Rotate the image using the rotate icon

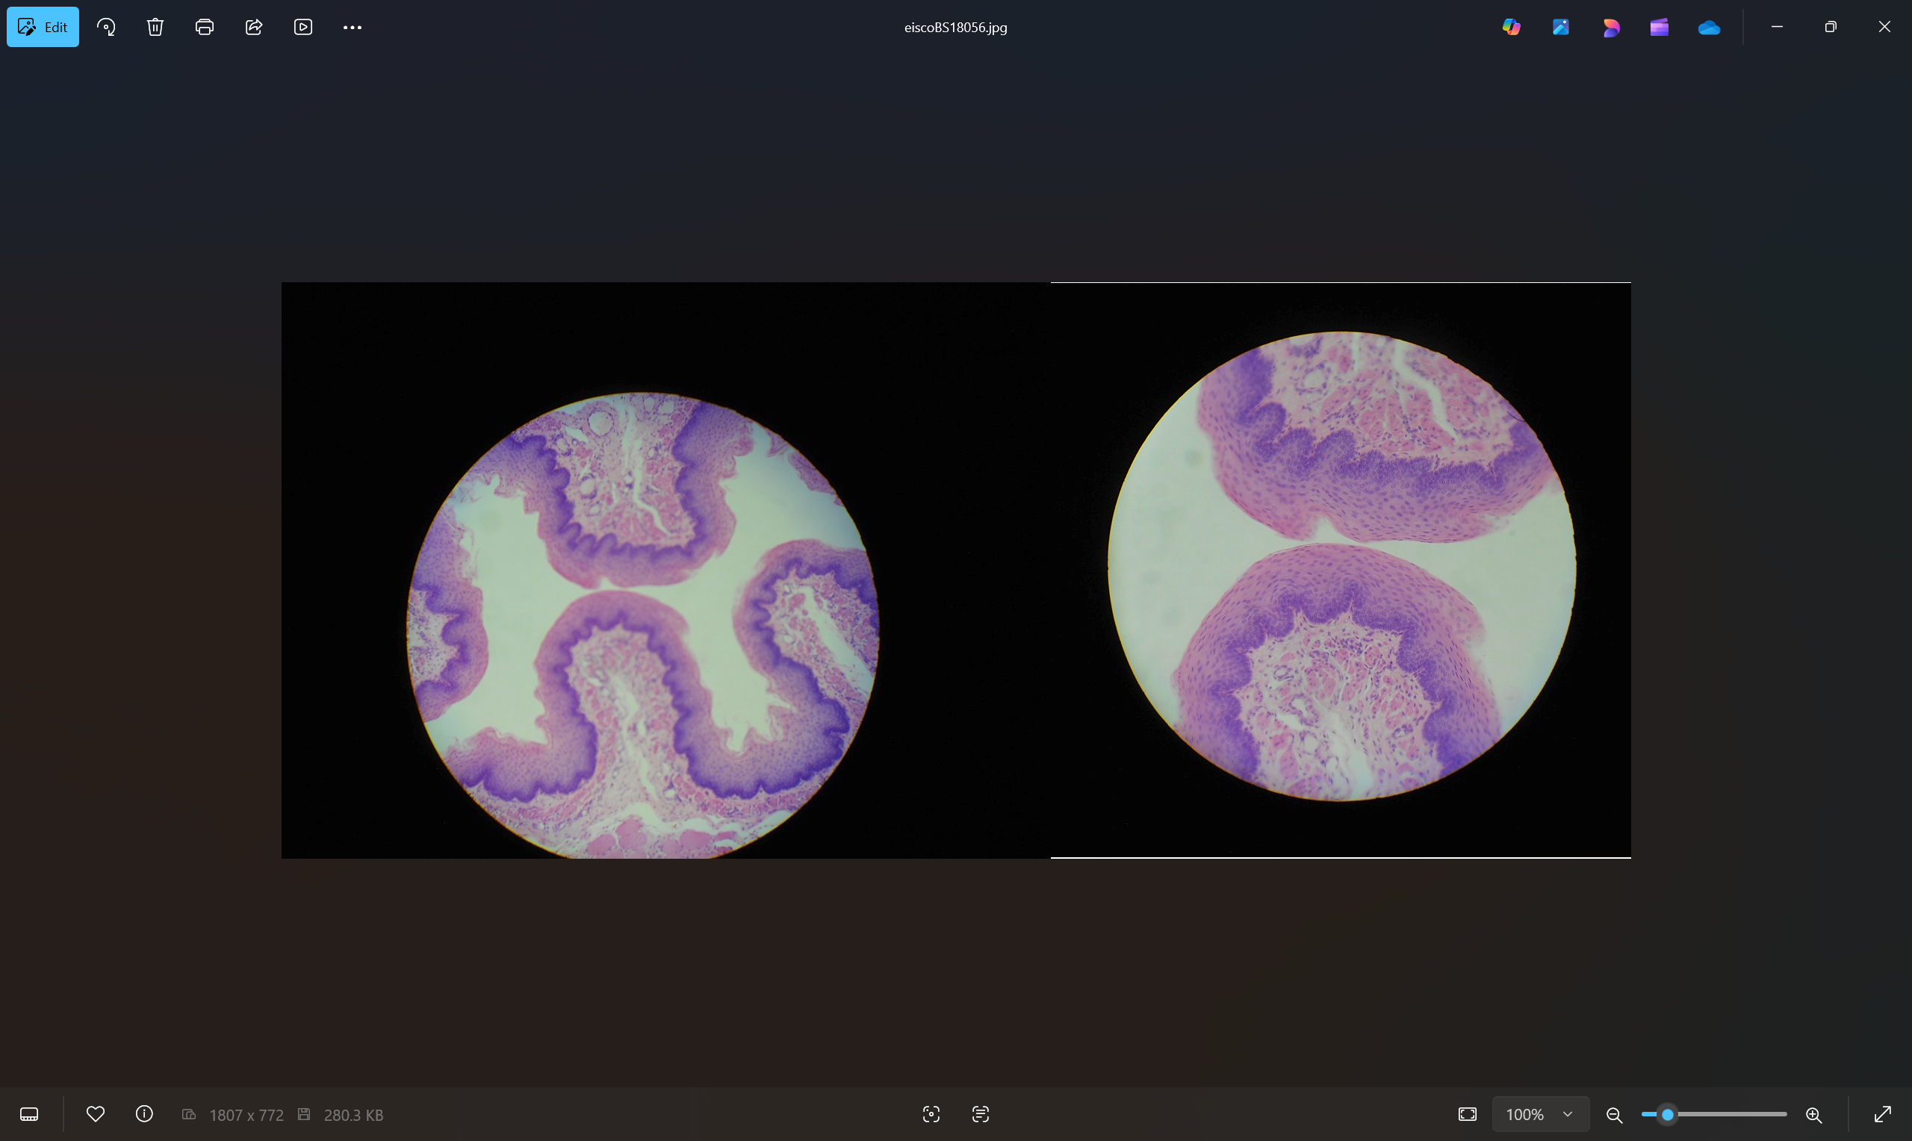[106, 27]
